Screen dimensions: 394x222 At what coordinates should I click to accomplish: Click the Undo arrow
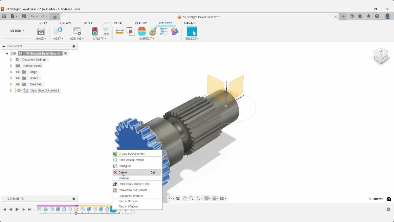pos(33,16)
